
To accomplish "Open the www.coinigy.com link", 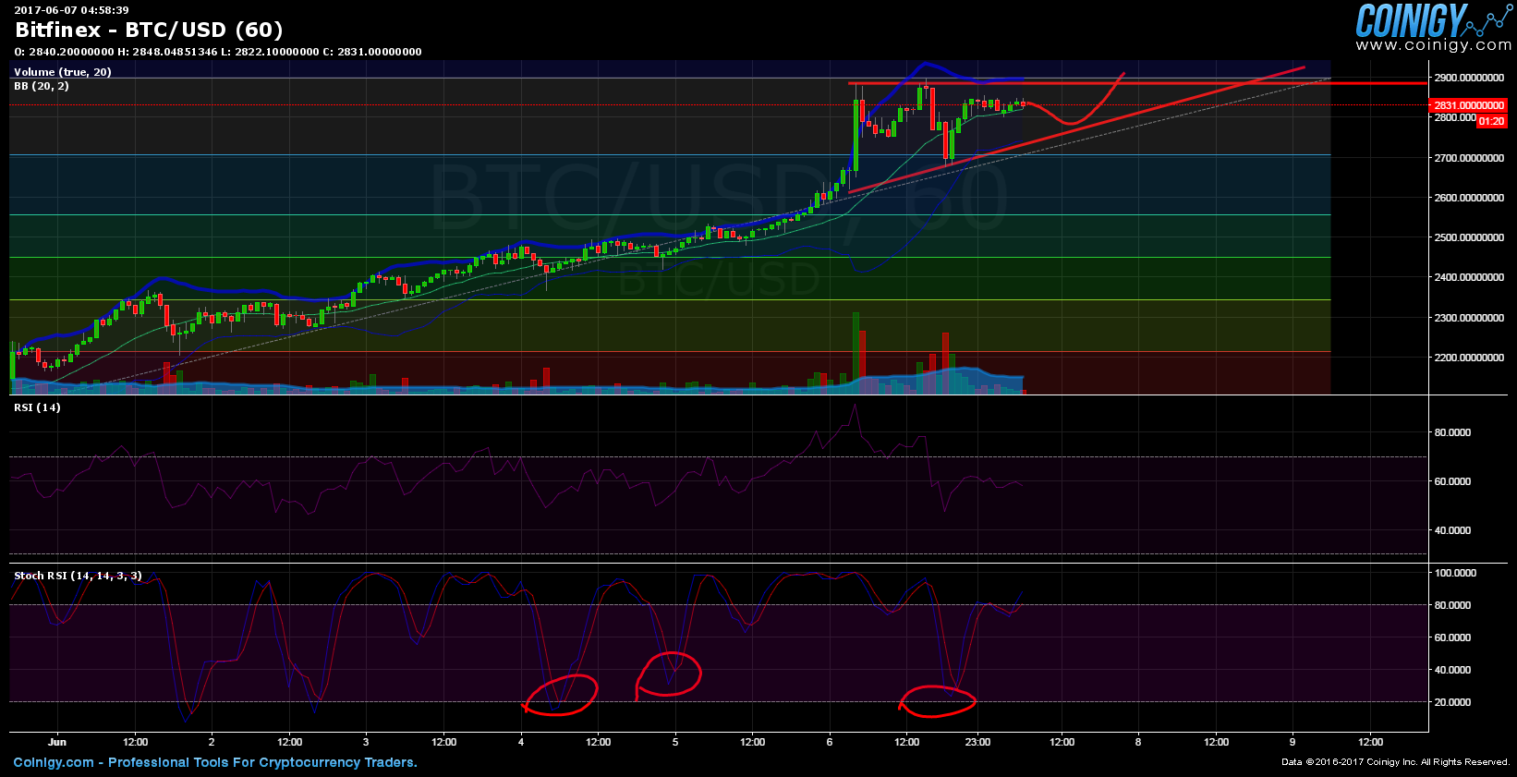I will 1434,45.
